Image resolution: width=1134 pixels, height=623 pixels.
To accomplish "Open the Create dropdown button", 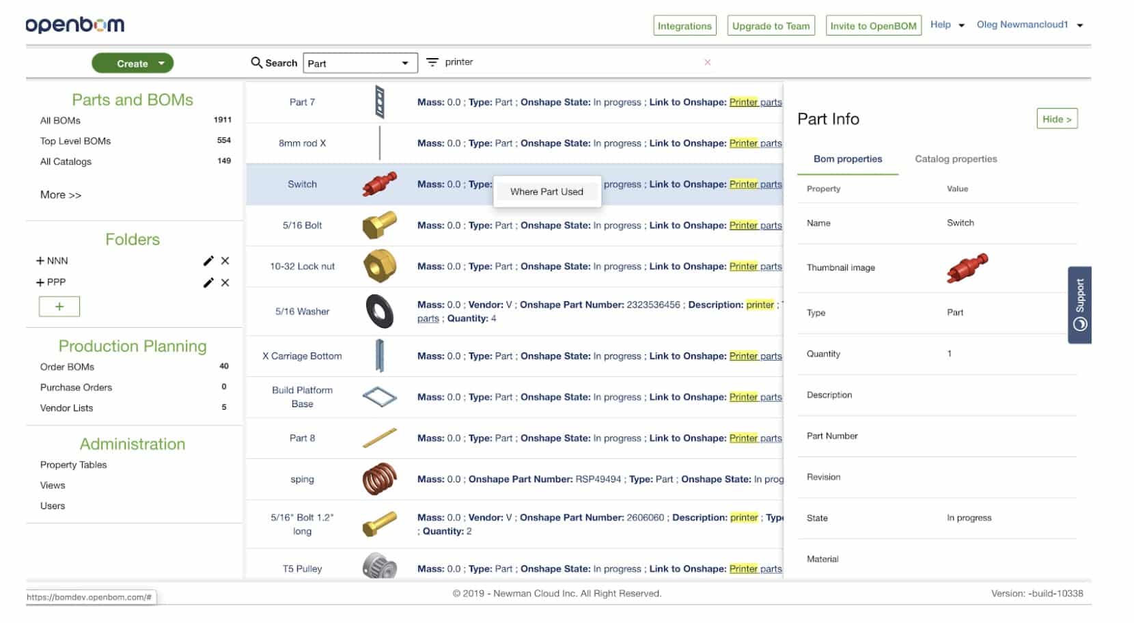I will tap(133, 63).
